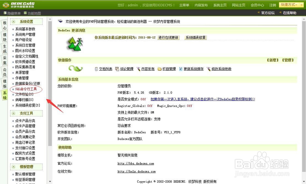Open the http://bbs.dedecms.com link

point(136,163)
